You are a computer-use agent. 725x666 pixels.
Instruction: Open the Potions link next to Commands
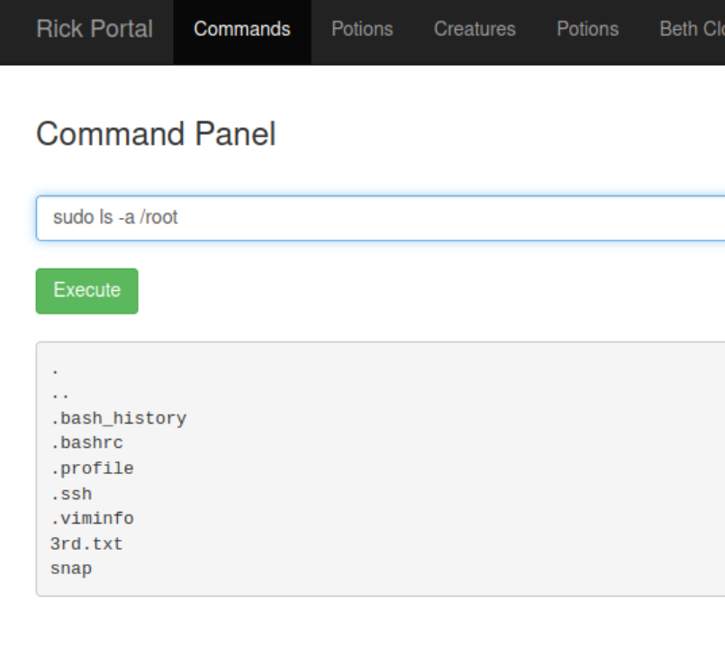point(362,29)
